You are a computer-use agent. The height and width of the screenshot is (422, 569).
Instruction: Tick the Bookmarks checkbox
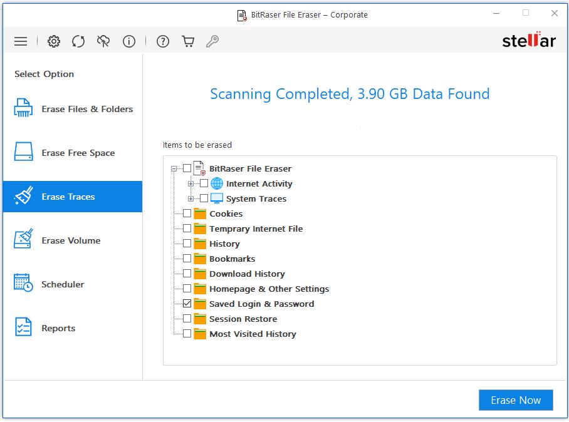[x=187, y=259]
